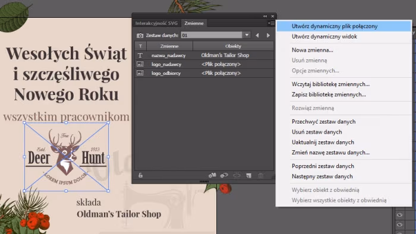
Task: Select Zapisz bibliotekę zmiennych...
Action: coord(344,94)
